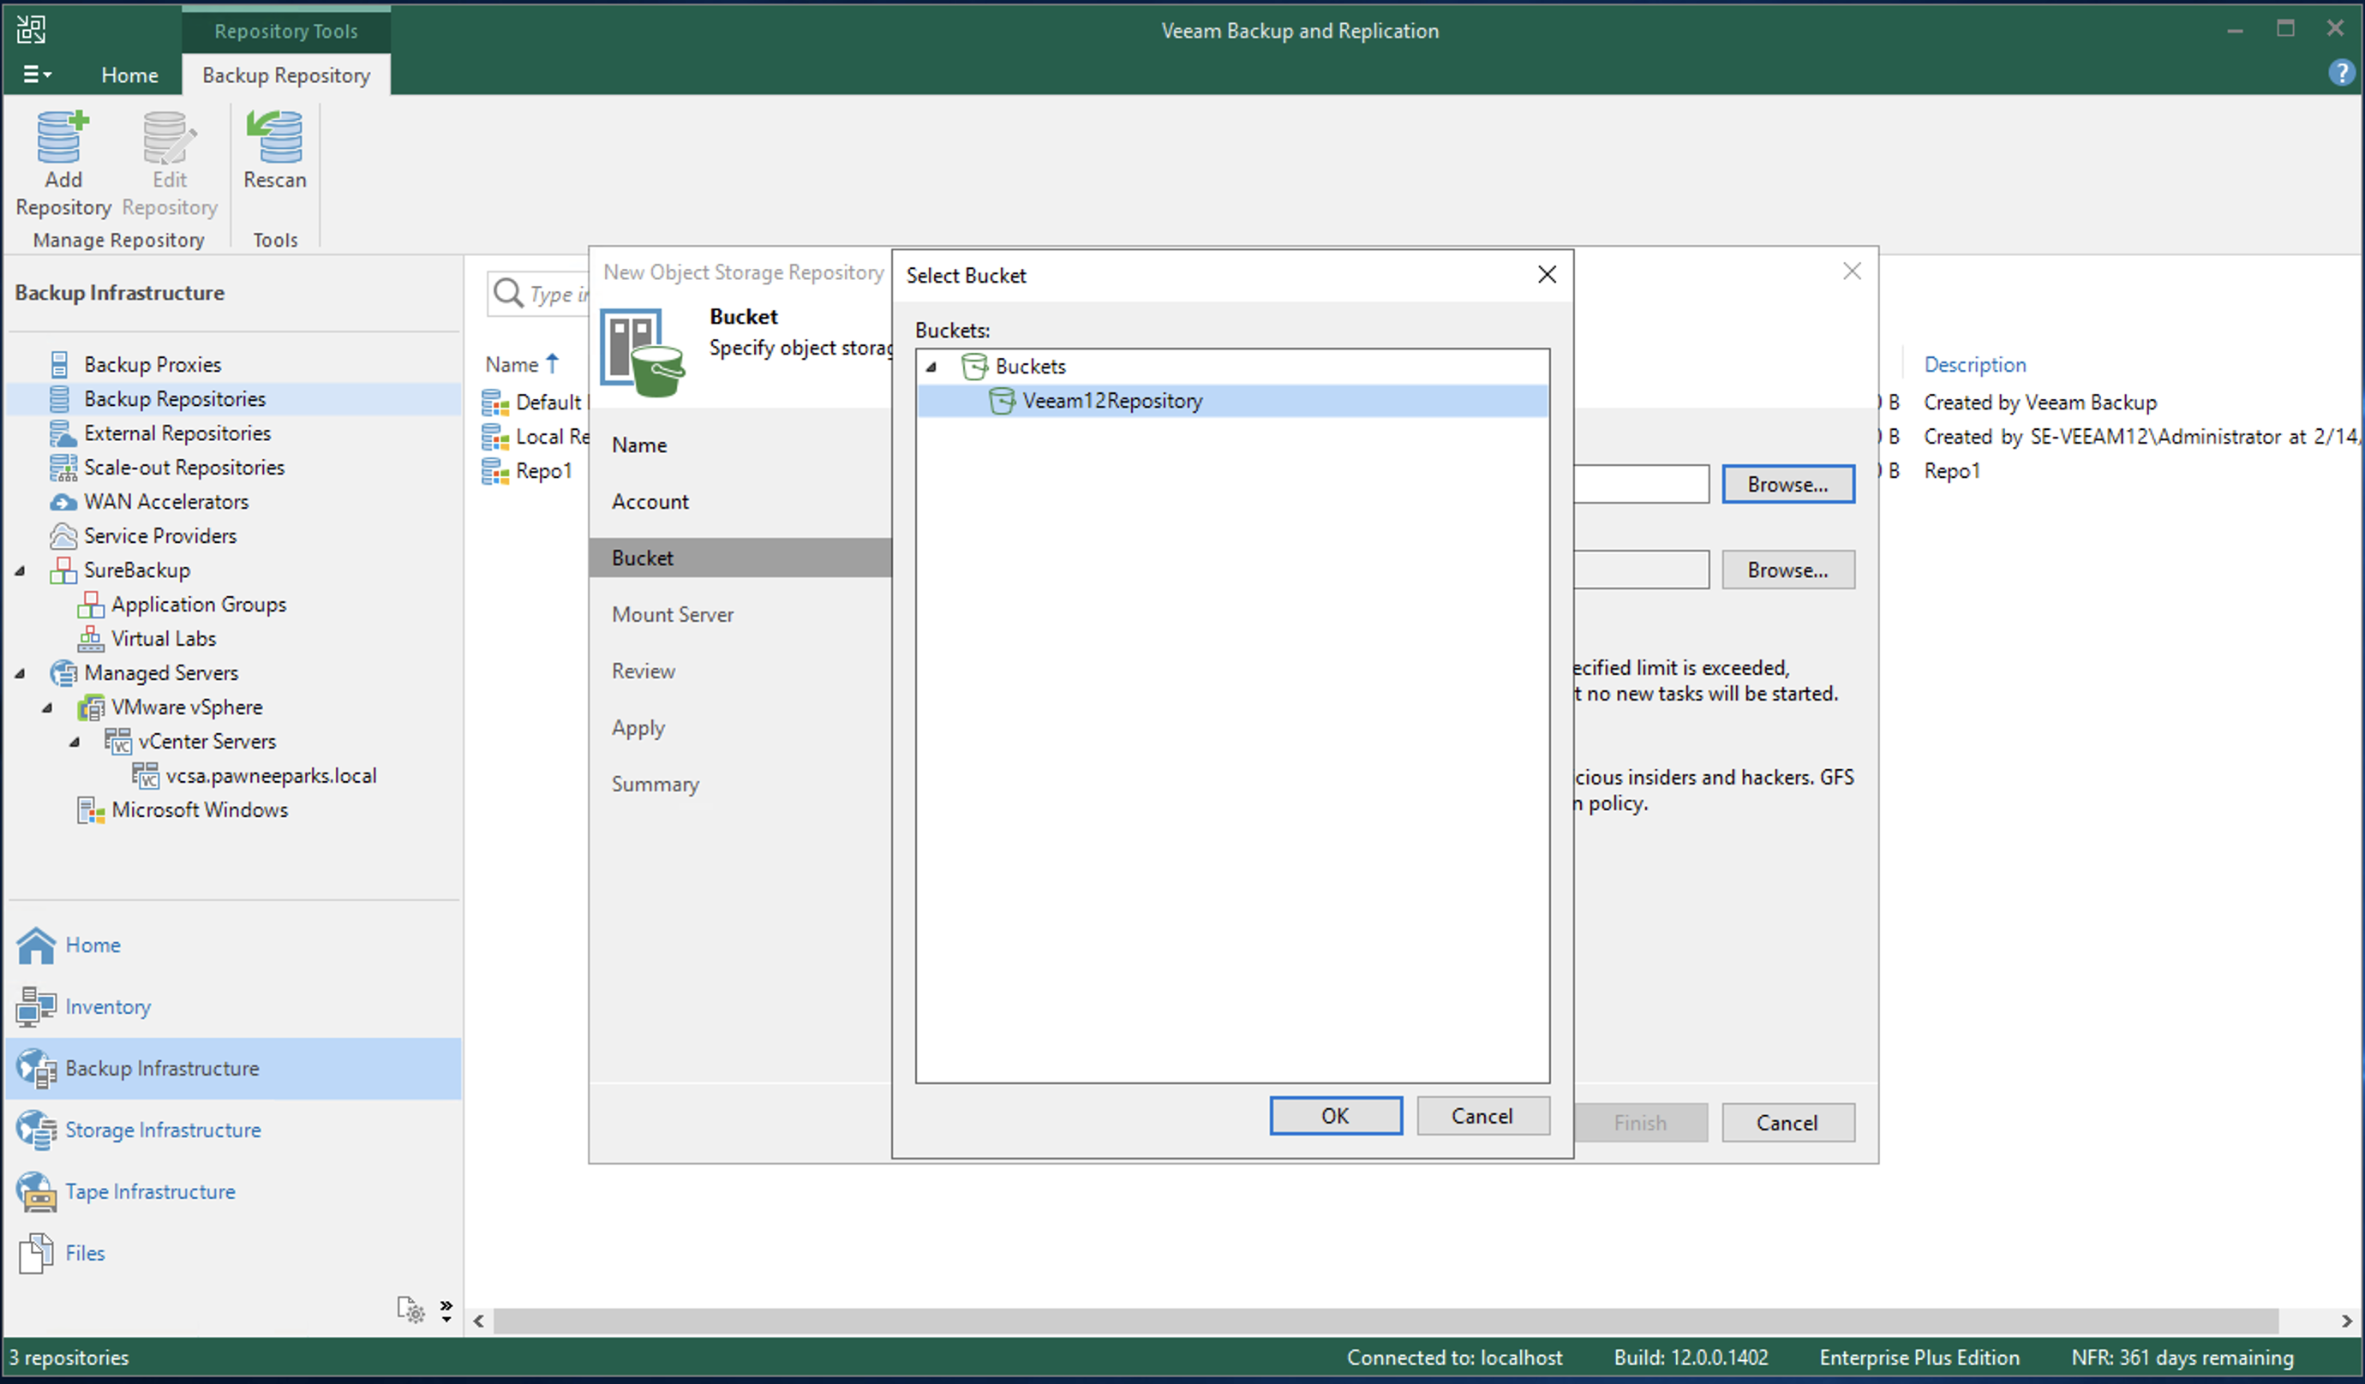Screen dimensions: 2365x1384
Task: Select Backup Proxies in the tree
Action: pos(152,364)
